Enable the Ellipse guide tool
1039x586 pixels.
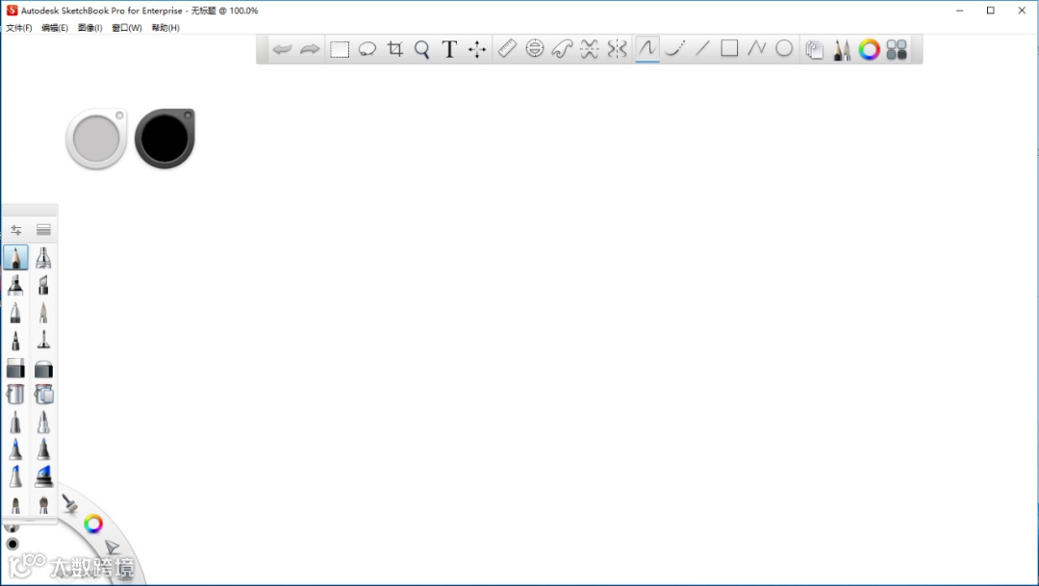tap(535, 48)
